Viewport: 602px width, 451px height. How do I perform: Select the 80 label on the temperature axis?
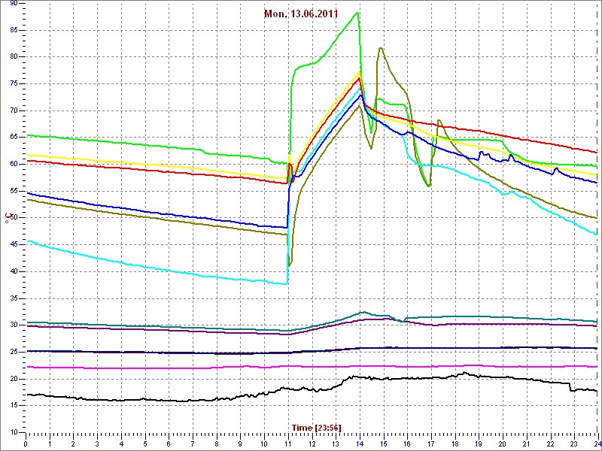(x=14, y=57)
